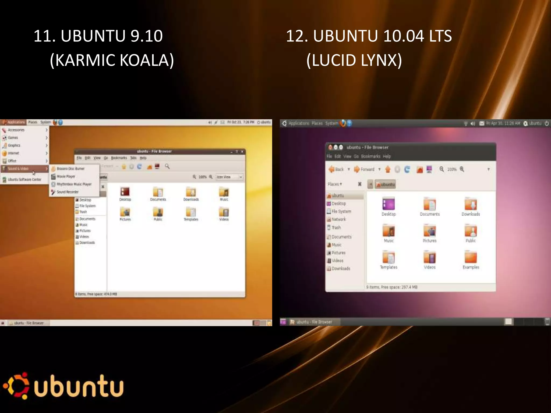This screenshot has width=551, height=413.
Task: Click volume icon in Lucid top panel
Action: click(x=473, y=123)
